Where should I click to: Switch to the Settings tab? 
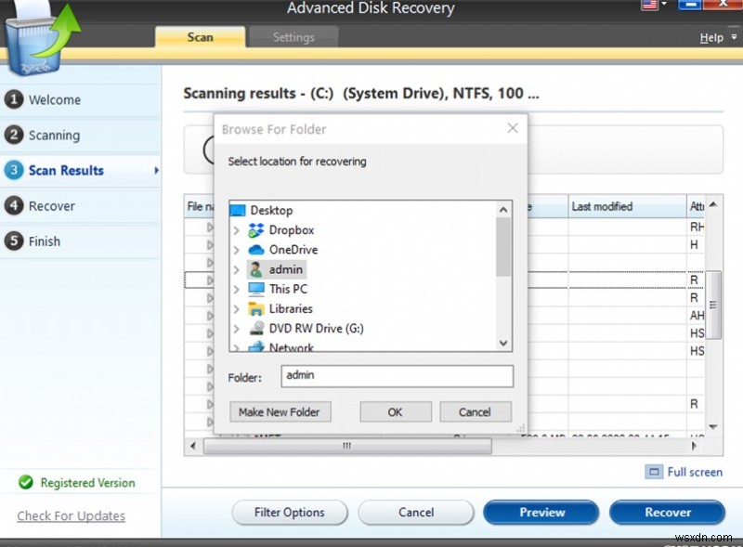293,37
